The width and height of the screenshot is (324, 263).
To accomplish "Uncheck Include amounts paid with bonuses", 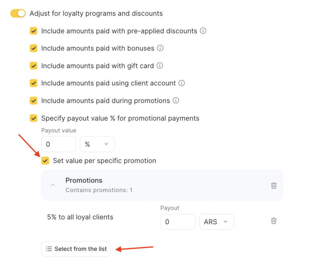I will tap(34, 48).
